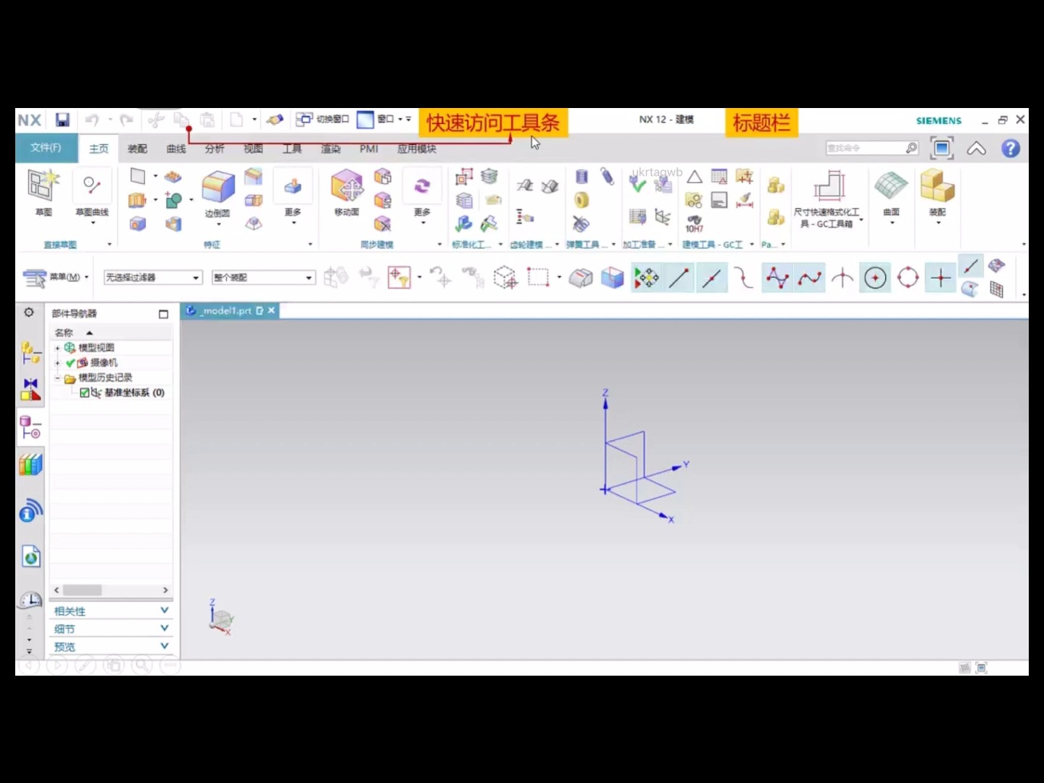Select the line tool in bottom toolbar
Image resolution: width=1044 pixels, height=783 pixels.
679,278
